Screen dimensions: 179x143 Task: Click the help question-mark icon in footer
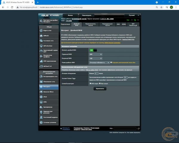[x=61, y=128]
